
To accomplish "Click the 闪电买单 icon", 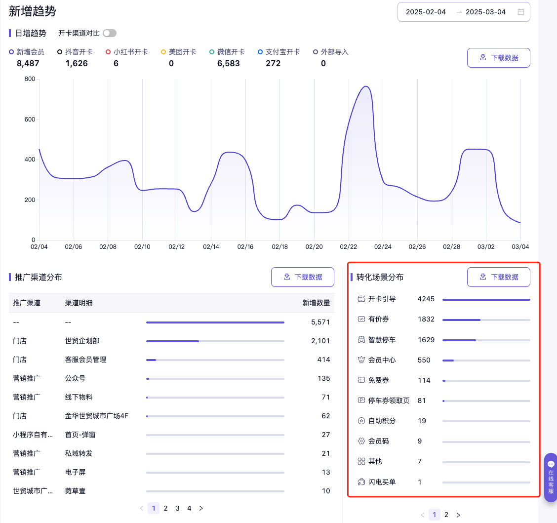I will pos(361,482).
